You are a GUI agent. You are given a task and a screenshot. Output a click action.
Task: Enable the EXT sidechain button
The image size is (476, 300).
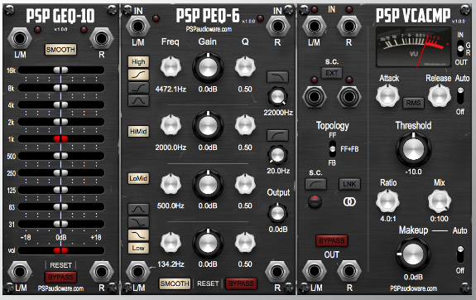332,73
